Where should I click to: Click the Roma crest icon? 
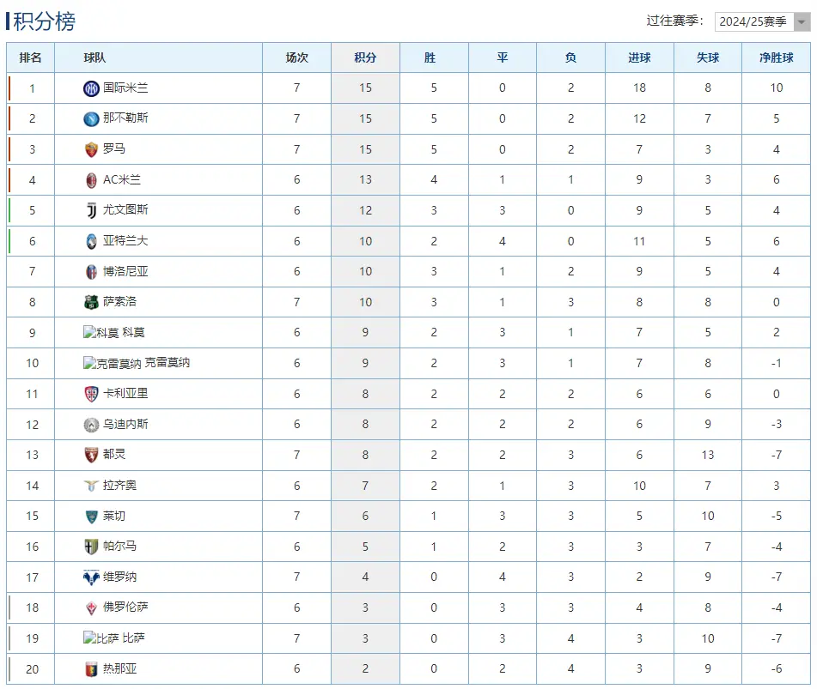[90, 149]
